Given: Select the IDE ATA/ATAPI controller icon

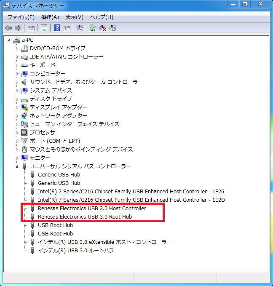Looking at the screenshot, I should coord(24,57).
